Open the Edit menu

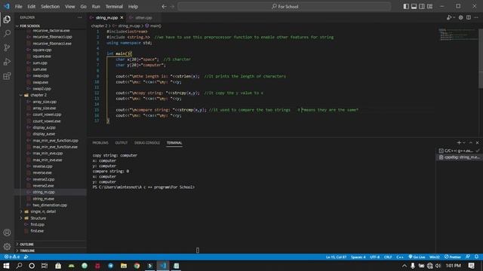click(32, 7)
